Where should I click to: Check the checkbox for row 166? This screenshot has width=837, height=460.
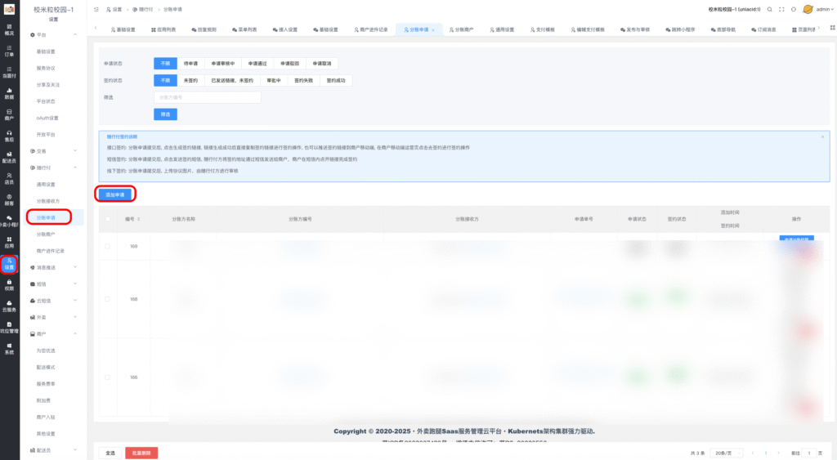click(x=107, y=377)
